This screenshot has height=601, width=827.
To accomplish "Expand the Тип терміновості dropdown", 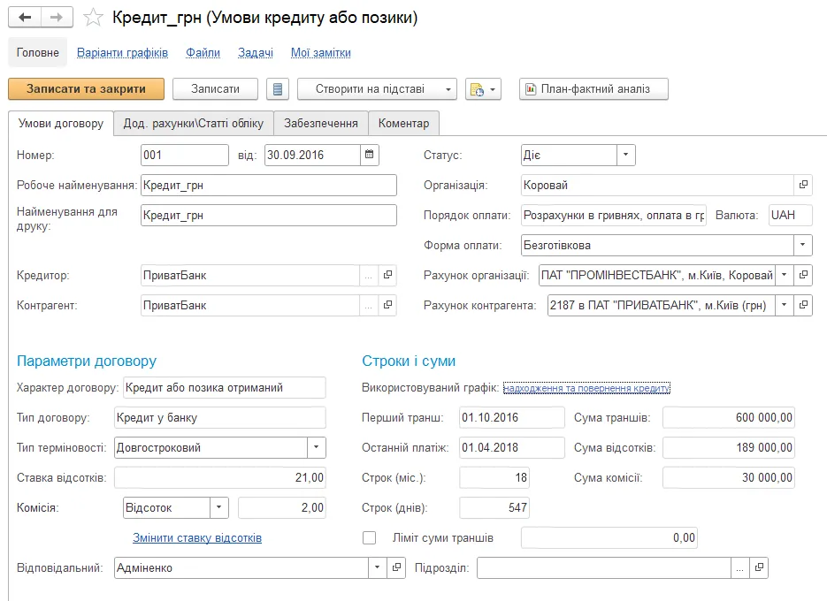I will (x=316, y=447).
